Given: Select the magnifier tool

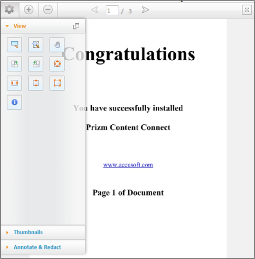Looking at the screenshot, I should coord(14,44).
